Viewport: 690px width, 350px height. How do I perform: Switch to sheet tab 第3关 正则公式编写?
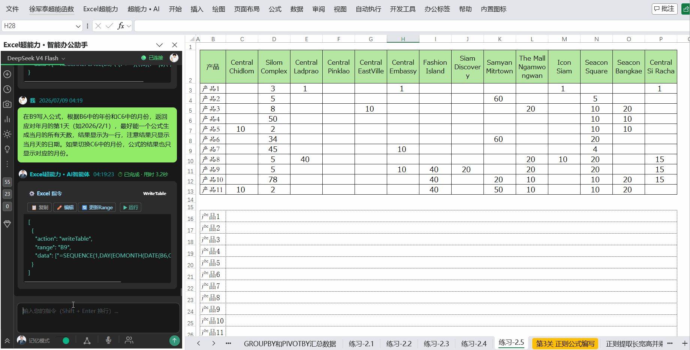(565, 344)
